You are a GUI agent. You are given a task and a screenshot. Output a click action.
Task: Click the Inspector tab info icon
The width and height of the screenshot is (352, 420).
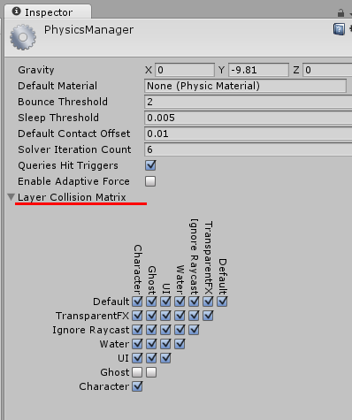(16, 11)
